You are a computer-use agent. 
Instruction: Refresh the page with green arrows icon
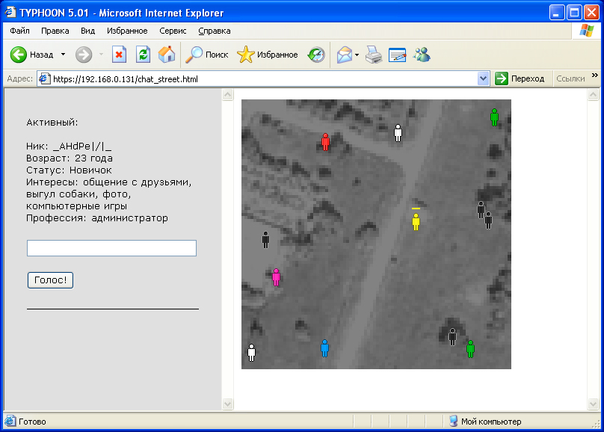pyautogui.click(x=143, y=55)
